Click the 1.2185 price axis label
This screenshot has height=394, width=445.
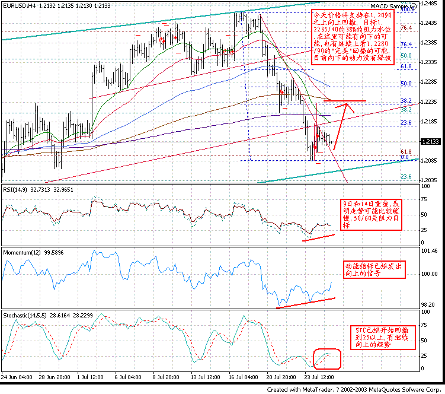(429, 122)
